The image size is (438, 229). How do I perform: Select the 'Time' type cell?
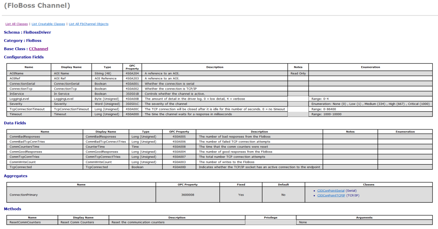145,147
